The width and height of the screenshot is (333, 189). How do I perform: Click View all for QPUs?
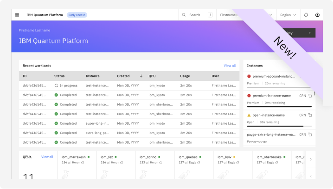47,157
